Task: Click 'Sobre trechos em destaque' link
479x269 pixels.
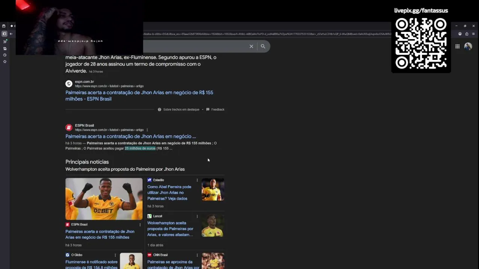Action: 181,109
